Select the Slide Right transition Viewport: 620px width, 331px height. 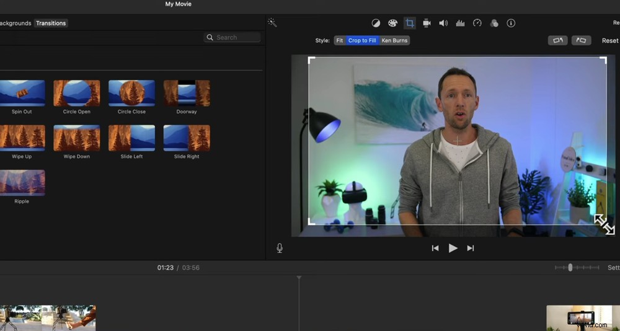click(x=187, y=138)
